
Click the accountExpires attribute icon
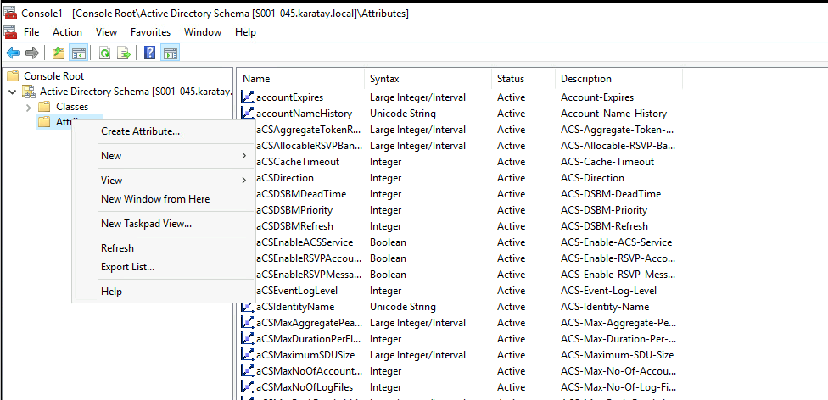247,97
